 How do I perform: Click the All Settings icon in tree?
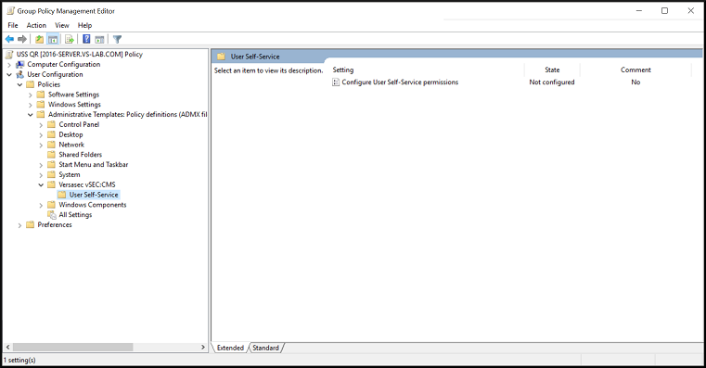pyautogui.click(x=52, y=215)
